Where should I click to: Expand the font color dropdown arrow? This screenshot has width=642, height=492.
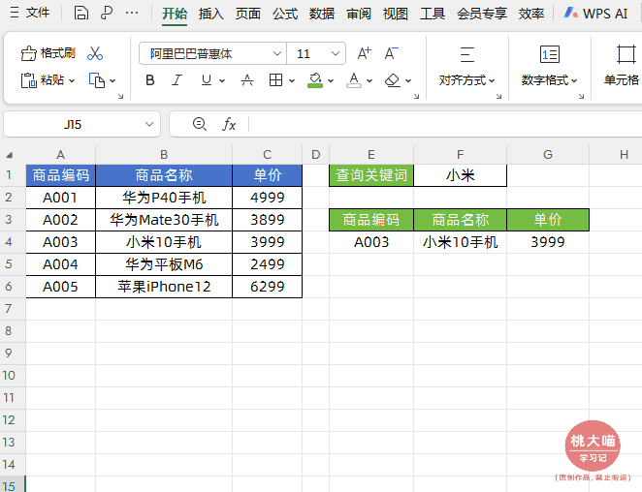pos(369,81)
